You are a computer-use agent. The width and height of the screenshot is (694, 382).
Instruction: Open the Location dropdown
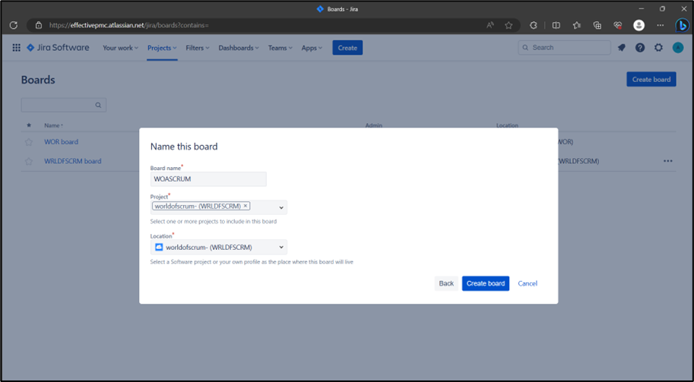click(219, 247)
